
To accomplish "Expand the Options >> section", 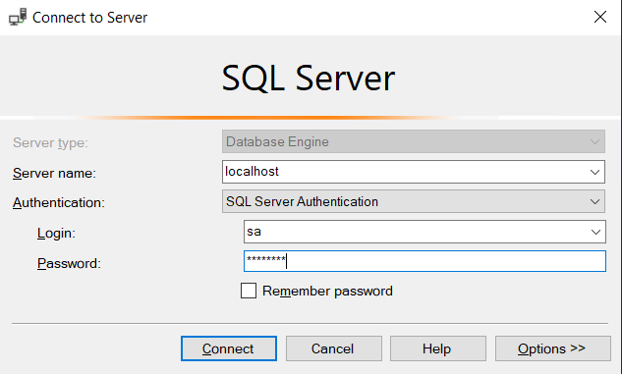I will tap(552, 348).
